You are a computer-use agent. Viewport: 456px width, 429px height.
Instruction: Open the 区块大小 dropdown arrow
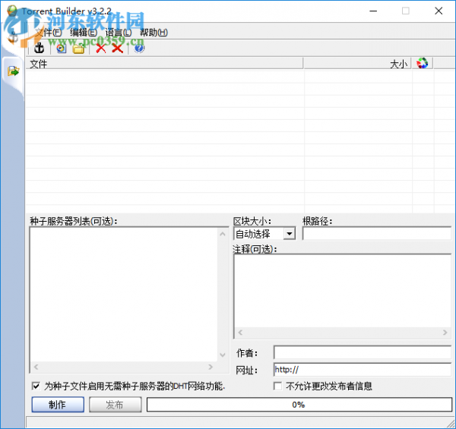[x=290, y=234]
